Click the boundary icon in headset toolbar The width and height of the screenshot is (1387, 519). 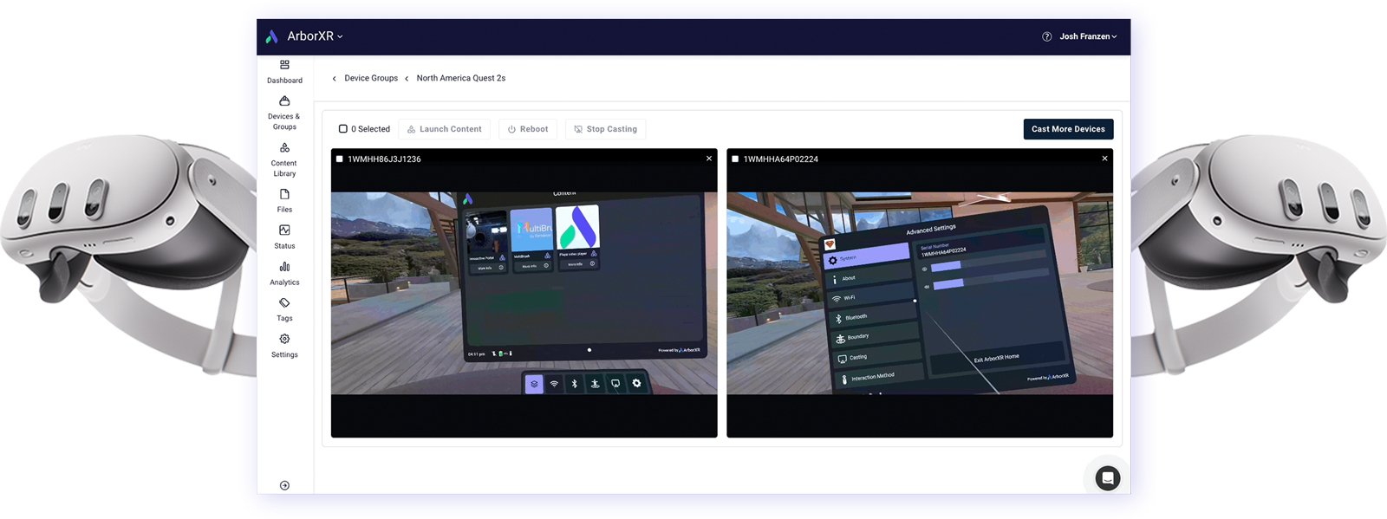[595, 384]
